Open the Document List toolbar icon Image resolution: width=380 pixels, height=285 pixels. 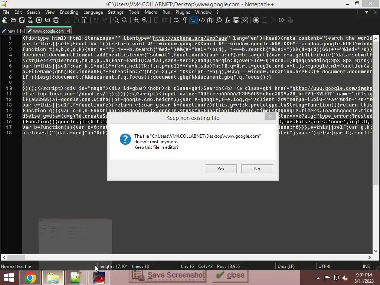coord(219,20)
